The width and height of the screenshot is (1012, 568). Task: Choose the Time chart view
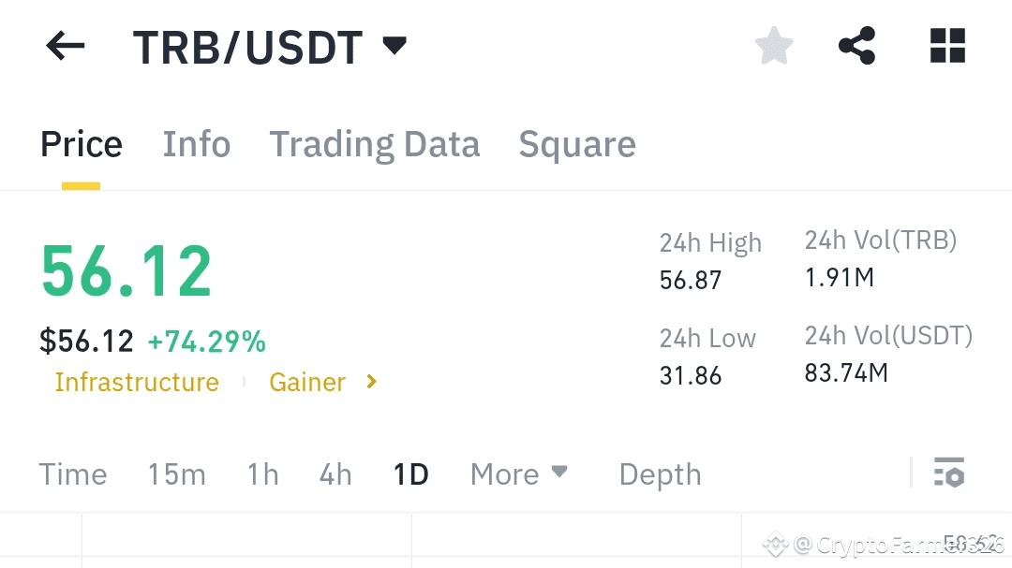click(x=73, y=474)
